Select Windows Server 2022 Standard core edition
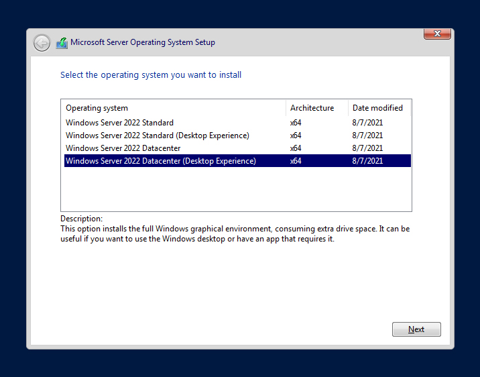This screenshot has height=377, width=480. (x=237, y=123)
